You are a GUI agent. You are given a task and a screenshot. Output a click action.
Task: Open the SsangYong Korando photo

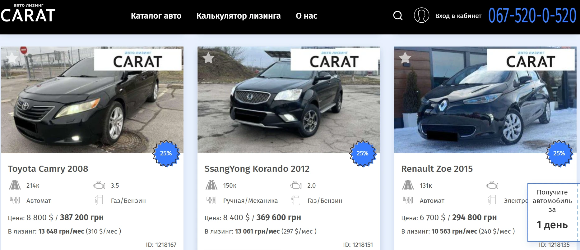pos(289,100)
